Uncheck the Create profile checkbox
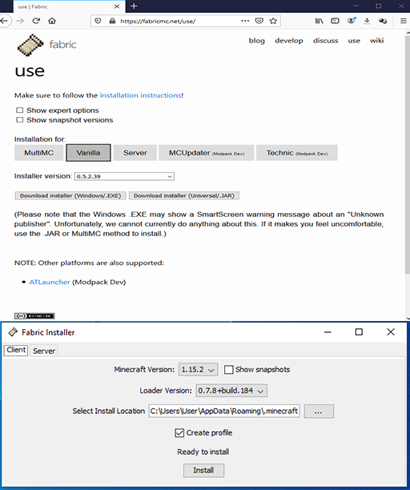This screenshot has height=490, width=410. 179,433
